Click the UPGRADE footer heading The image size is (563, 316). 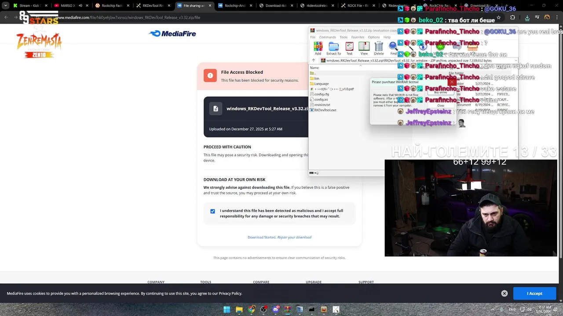(314, 282)
